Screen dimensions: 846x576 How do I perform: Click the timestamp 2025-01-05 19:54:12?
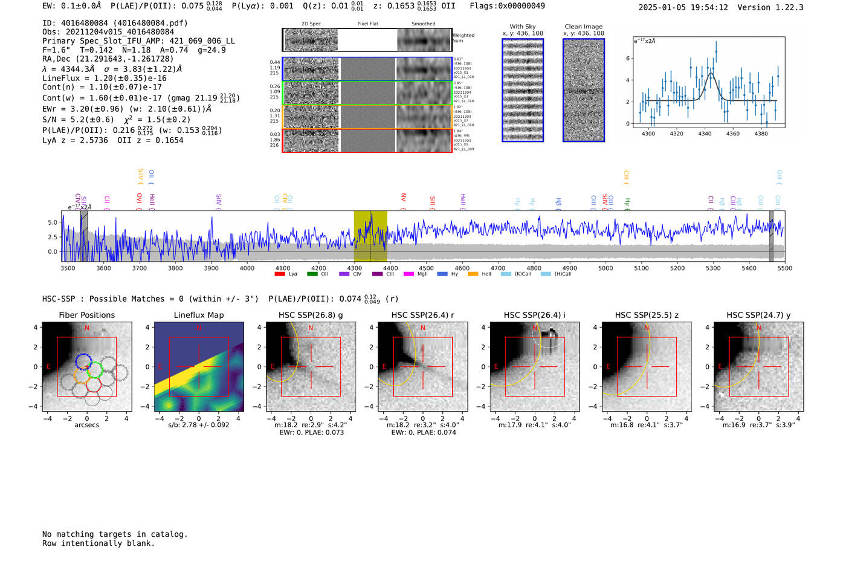coord(683,7)
